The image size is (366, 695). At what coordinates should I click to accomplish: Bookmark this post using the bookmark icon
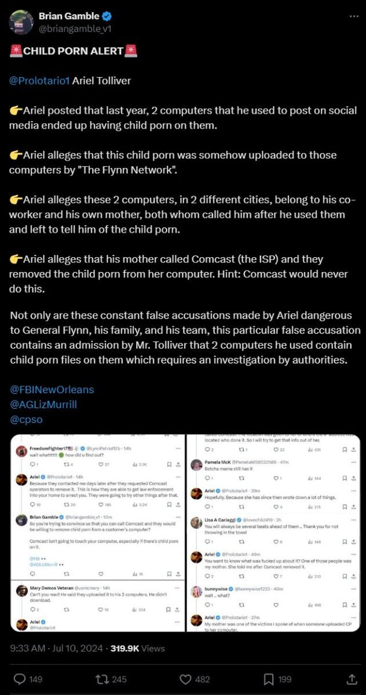pos(269,678)
